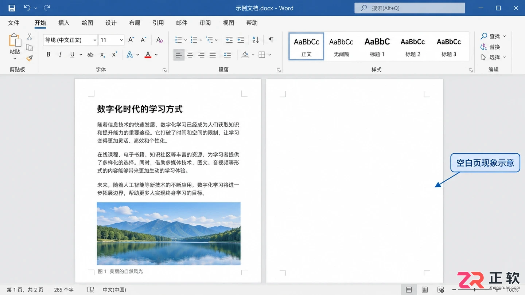Open the proofing check icon in status bar

(x=91, y=290)
